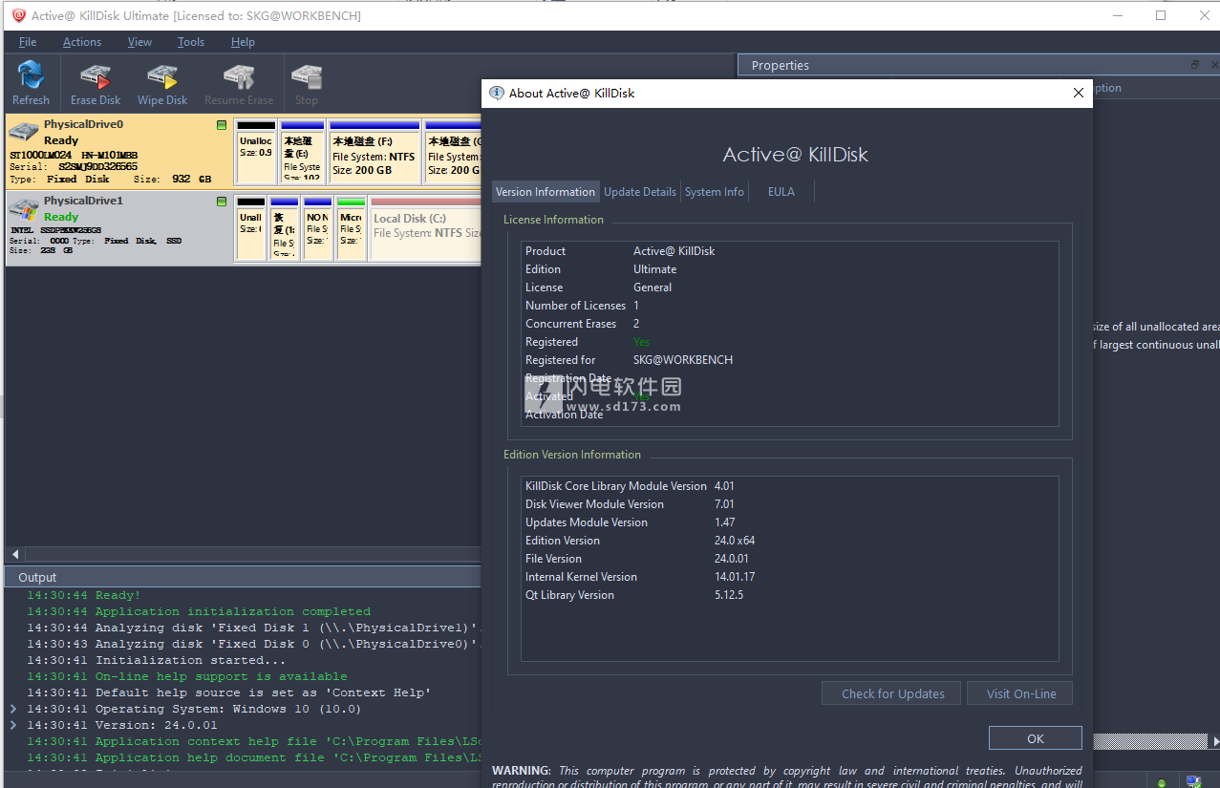Toggle the green checkbox for PhysicalDrive0

click(222, 125)
